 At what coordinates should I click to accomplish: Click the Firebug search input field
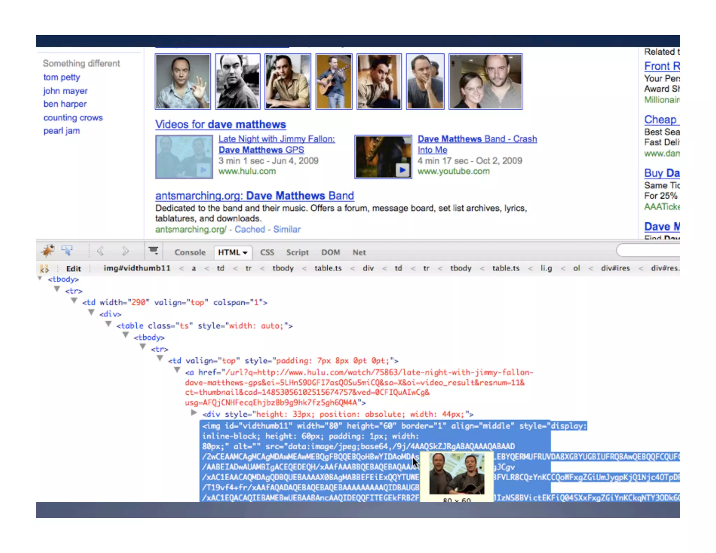[x=649, y=251]
